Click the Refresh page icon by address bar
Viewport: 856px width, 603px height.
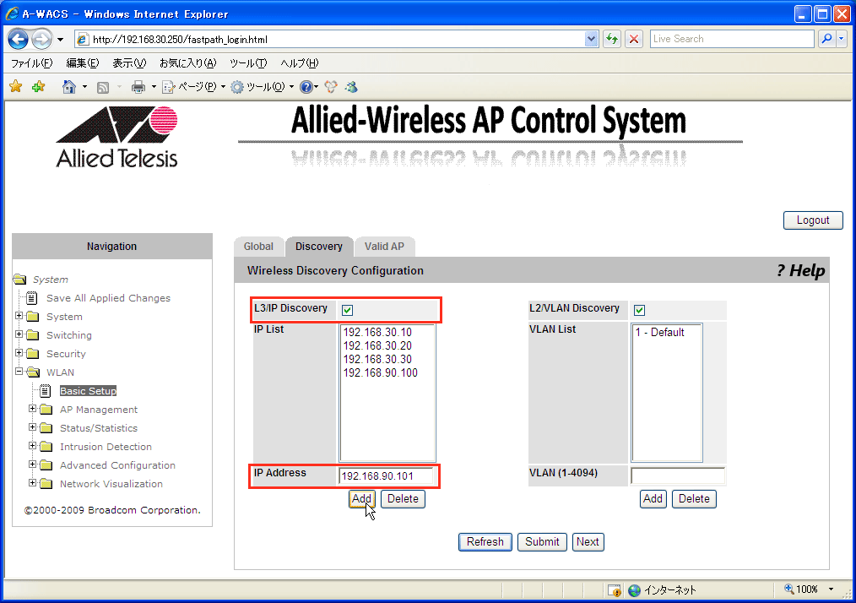coord(612,40)
